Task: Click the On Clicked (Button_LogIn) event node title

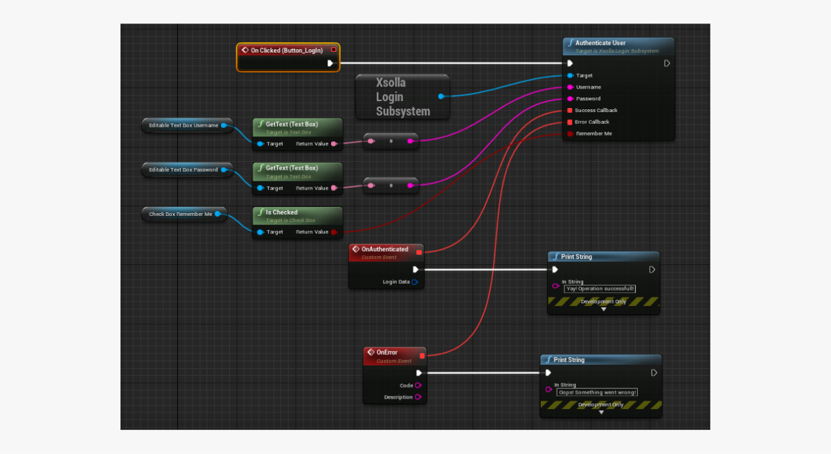Action: pos(287,51)
